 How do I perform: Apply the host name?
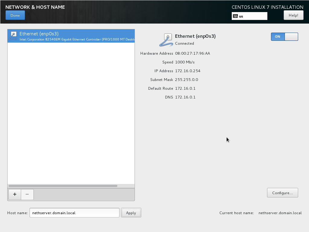[x=131, y=213]
